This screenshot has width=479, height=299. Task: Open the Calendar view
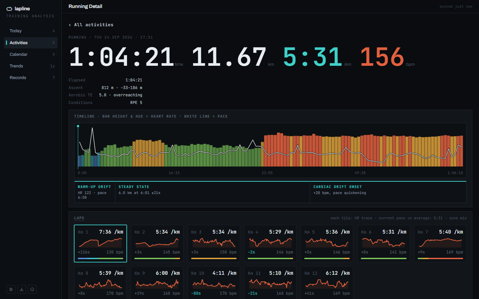pos(31,54)
